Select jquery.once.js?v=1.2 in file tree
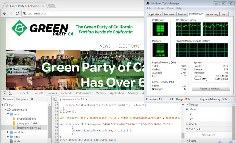Screen dimensions: 236x143 click(24, 128)
